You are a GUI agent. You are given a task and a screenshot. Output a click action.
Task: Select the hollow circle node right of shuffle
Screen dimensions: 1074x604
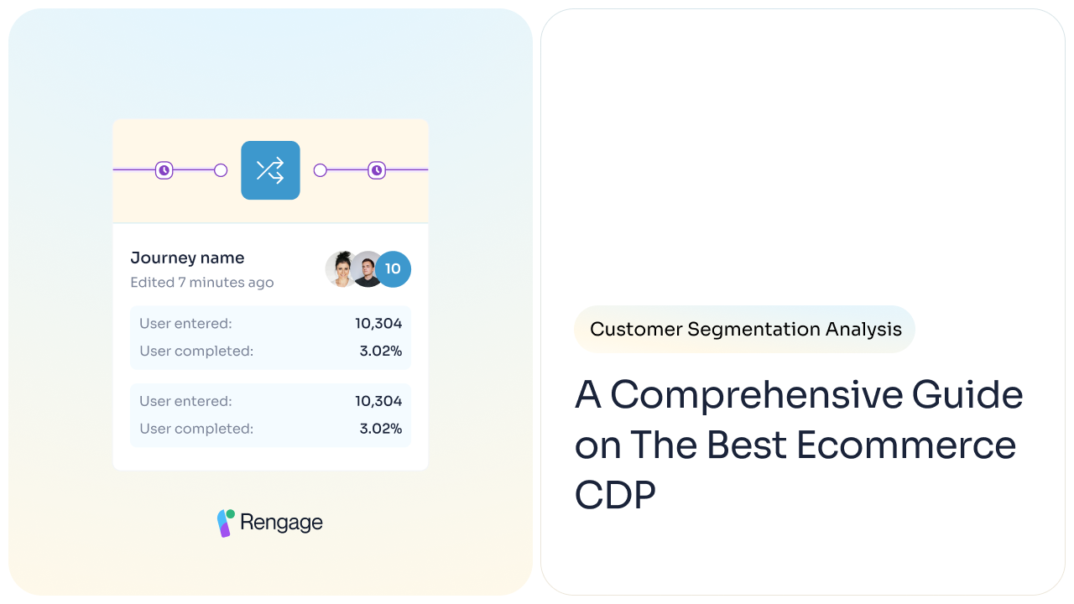point(320,170)
